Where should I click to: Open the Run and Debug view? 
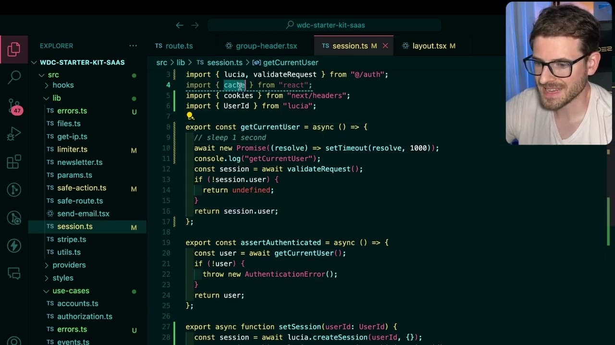[x=14, y=134]
